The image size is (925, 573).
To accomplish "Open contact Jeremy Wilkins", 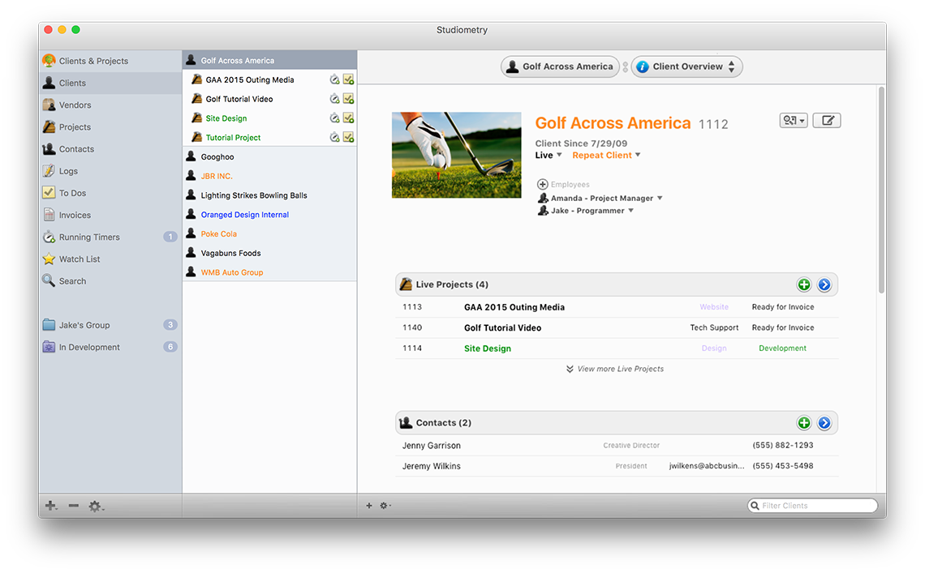I will coord(617,466).
